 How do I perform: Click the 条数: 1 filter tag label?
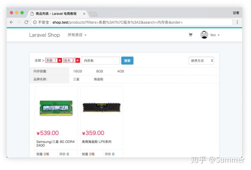[51, 60]
